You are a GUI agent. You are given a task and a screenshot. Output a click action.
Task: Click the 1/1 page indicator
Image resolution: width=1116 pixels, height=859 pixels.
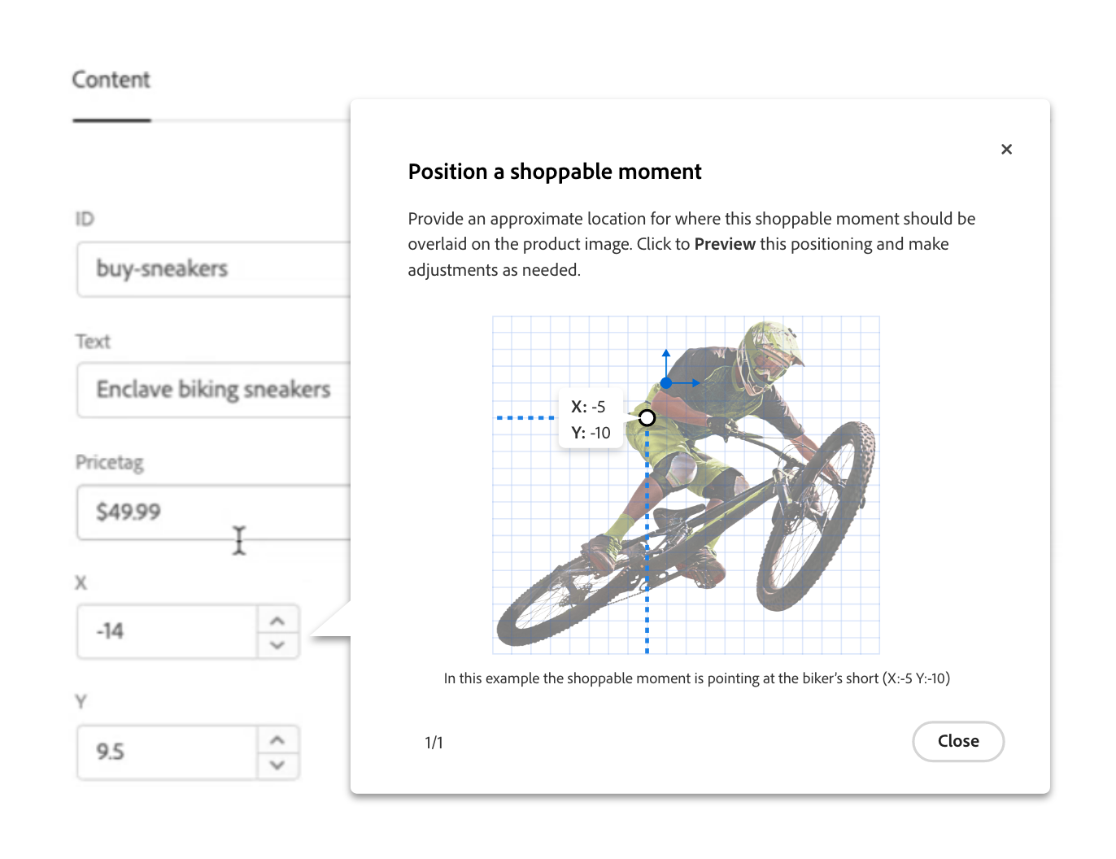tap(434, 743)
